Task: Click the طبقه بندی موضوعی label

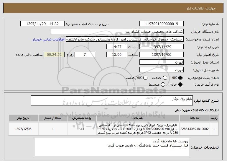Action: [x=203, y=78]
